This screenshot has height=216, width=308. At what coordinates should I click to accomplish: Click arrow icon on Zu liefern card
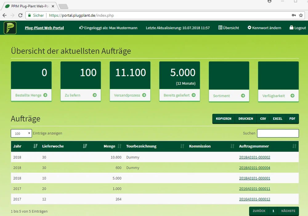(95, 95)
